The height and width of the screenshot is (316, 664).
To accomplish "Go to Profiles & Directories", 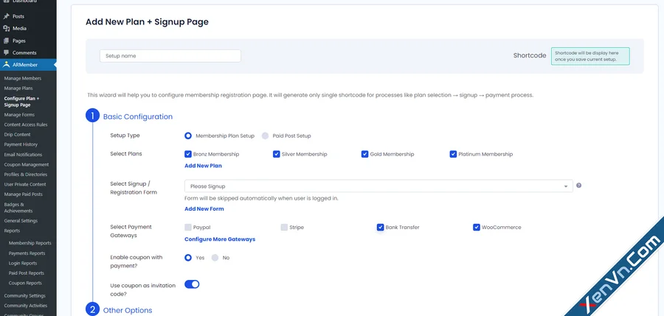I will point(25,175).
